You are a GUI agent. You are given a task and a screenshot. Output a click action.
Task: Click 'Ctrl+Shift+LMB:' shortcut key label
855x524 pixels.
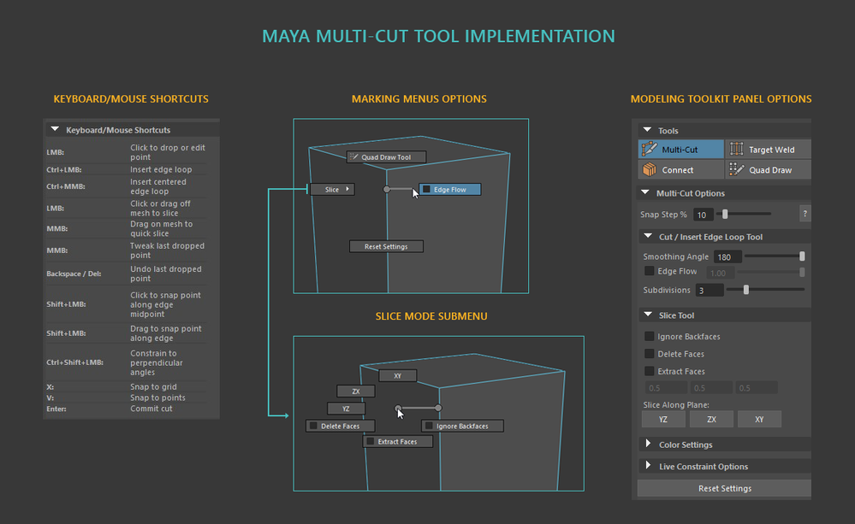74,362
